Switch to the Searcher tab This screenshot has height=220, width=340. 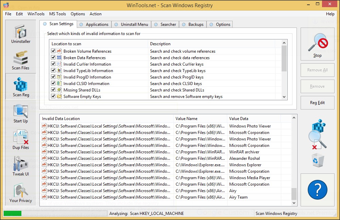pos(165,24)
